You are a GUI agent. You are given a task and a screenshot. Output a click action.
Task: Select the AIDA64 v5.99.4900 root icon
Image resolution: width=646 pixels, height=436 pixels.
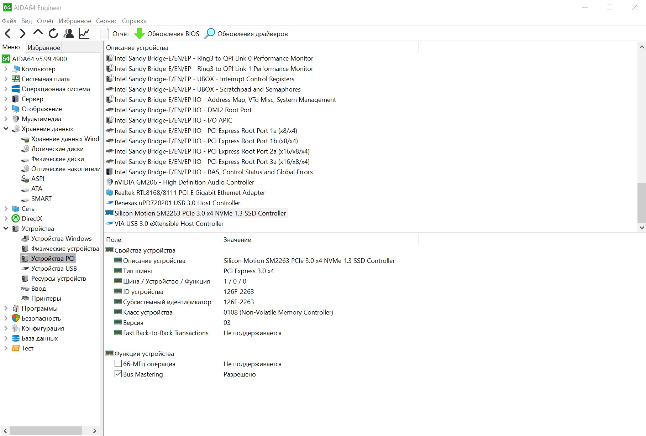(x=6, y=59)
